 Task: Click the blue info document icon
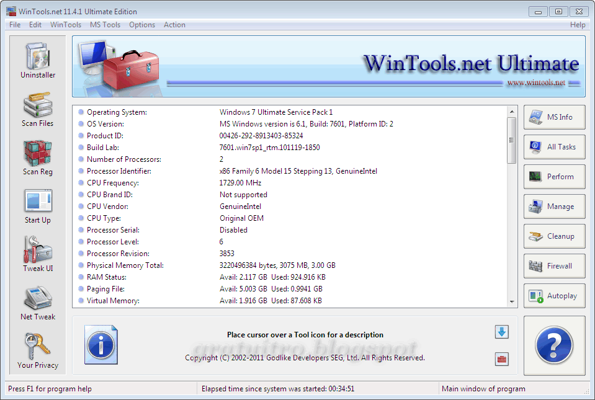[x=101, y=345]
